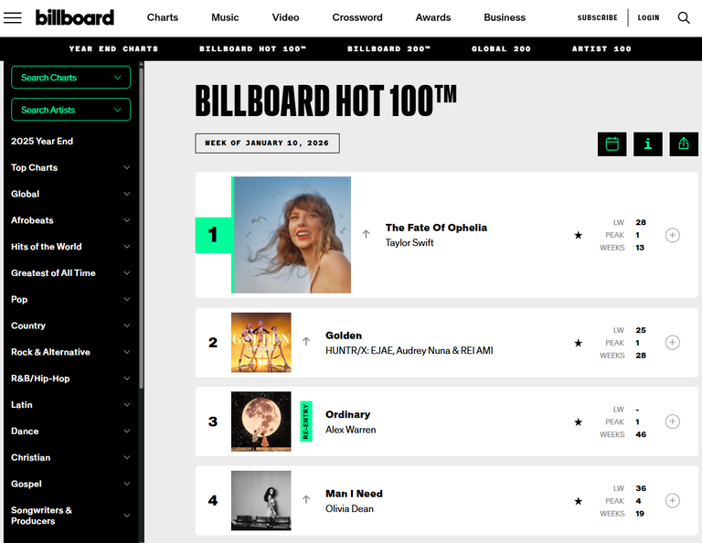This screenshot has height=543, width=702.
Task: Click the Billboard logo
Action: coord(75,17)
